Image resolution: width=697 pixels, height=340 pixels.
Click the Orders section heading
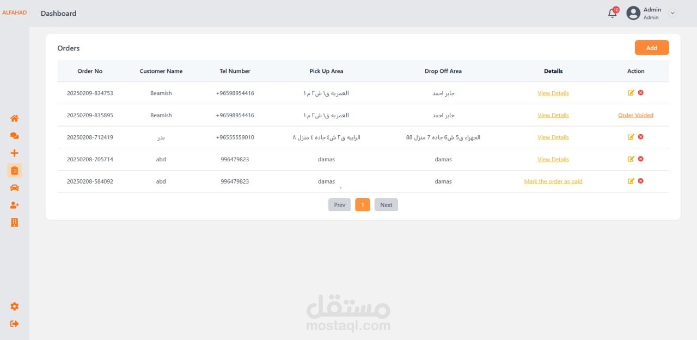pos(69,48)
